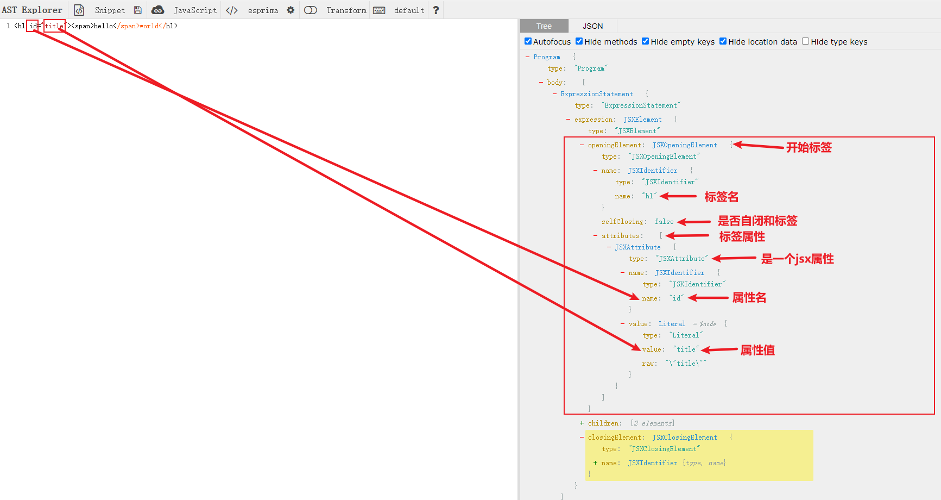Image resolution: width=941 pixels, height=500 pixels.
Task: Open parser settings gear icon
Action: coord(290,10)
